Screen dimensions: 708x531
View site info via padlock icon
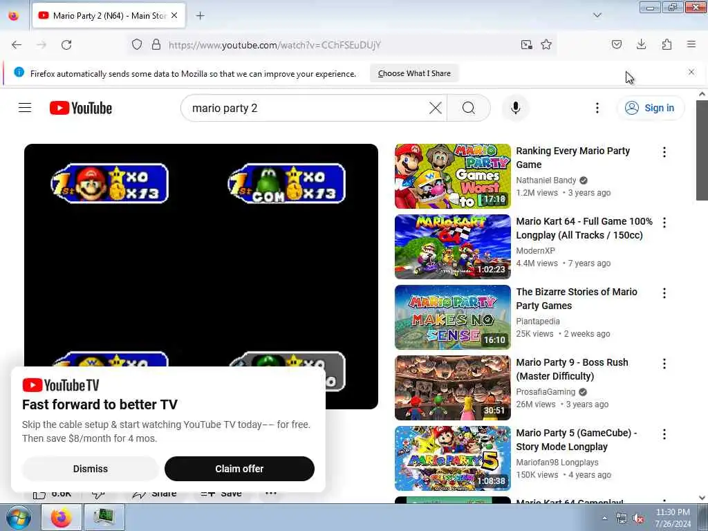pyautogui.click(x=156, y=44)
